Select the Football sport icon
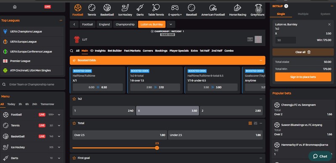The width and height of the screenshot is (336, 163). [78, 8]
